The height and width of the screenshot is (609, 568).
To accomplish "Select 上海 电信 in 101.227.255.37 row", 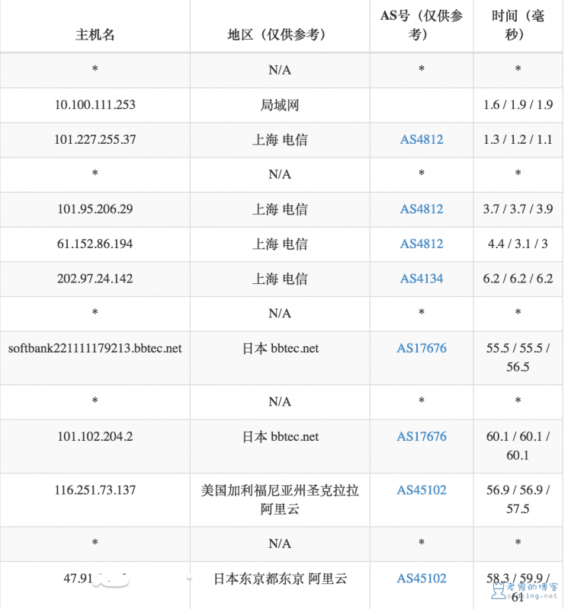I will (x=279, y=140).
